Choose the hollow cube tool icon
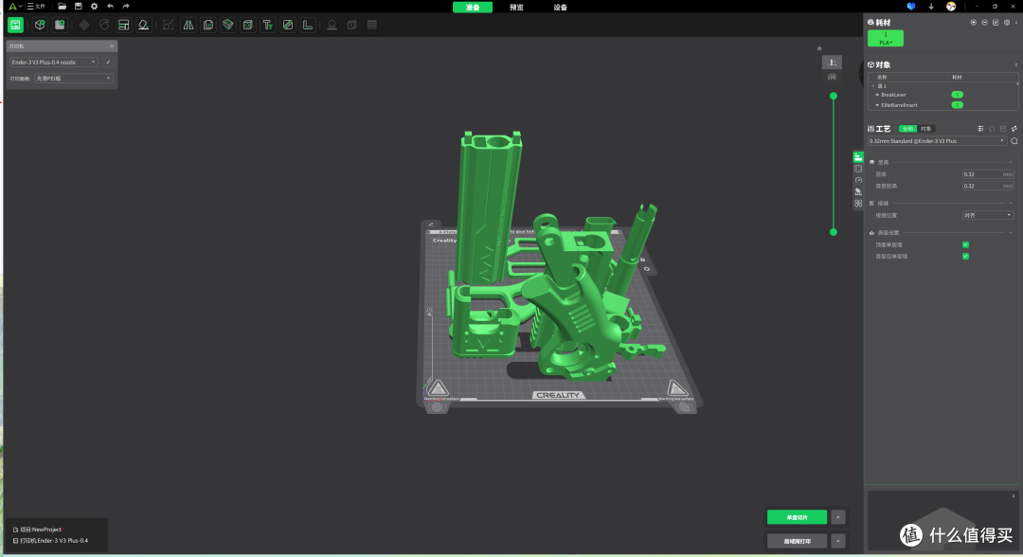The height and width of the screenshot is (557, 1023). coord(248,25)
